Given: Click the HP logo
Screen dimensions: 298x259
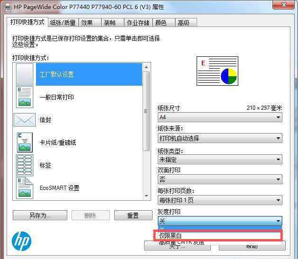Looking at the screenshot, I should point(21,241).
